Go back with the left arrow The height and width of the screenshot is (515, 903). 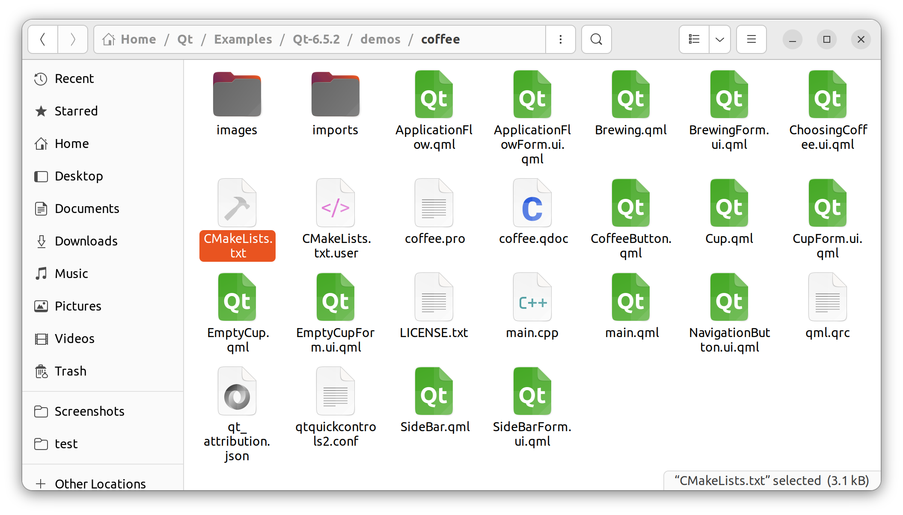tap(43, 39)
